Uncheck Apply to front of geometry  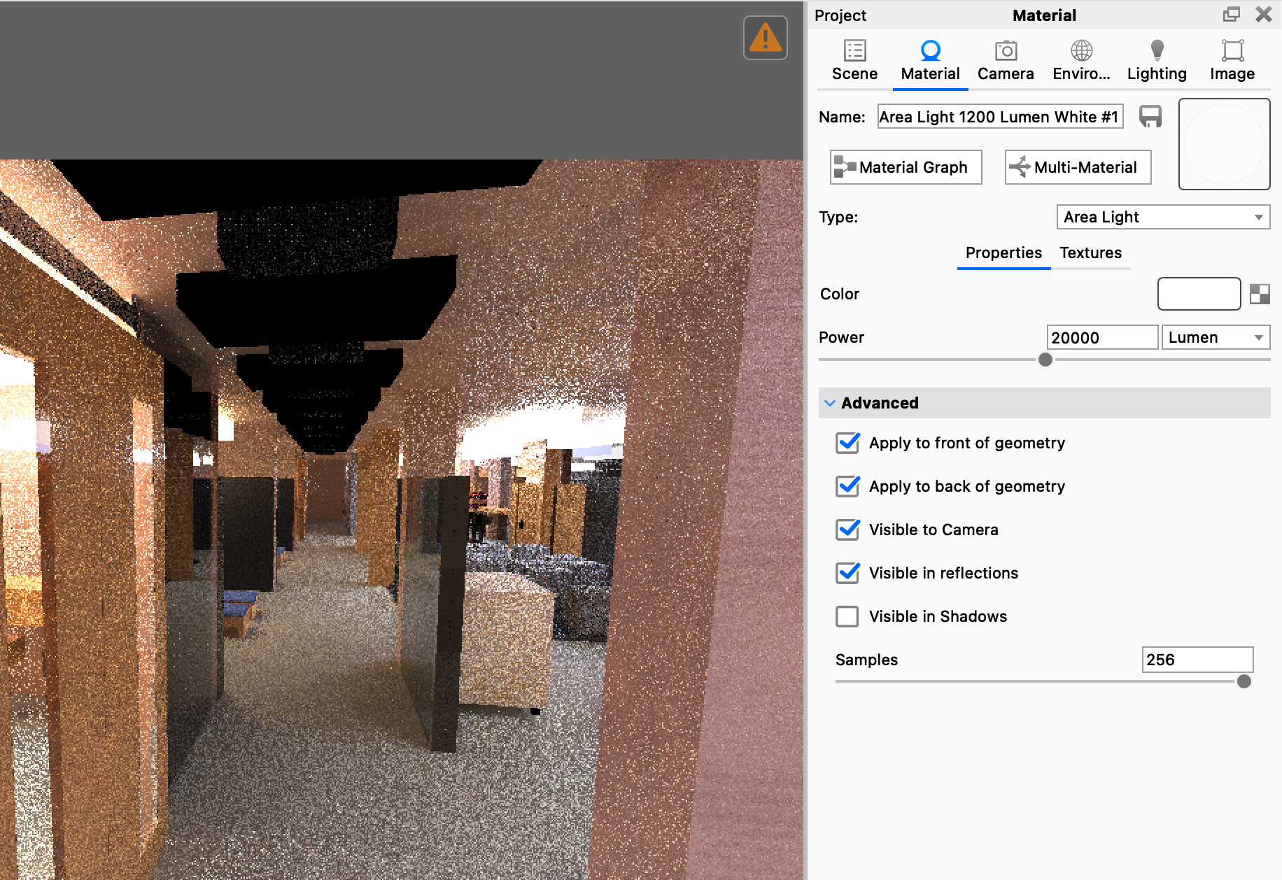(x=847, y=443)
